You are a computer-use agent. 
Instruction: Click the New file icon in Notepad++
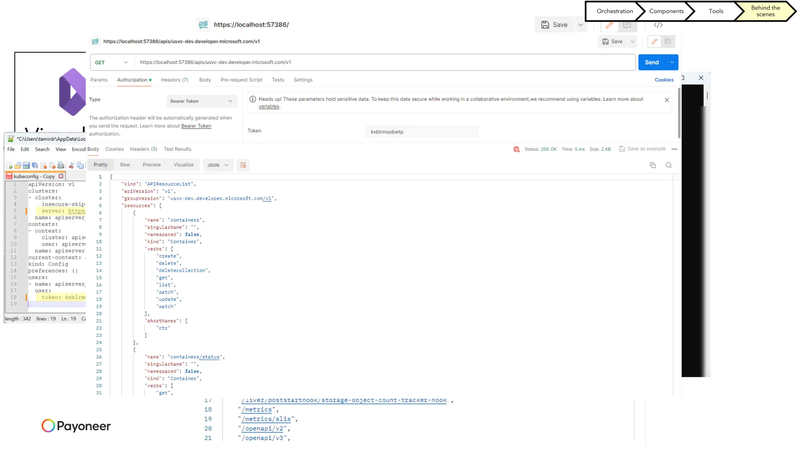coord(9,166)
